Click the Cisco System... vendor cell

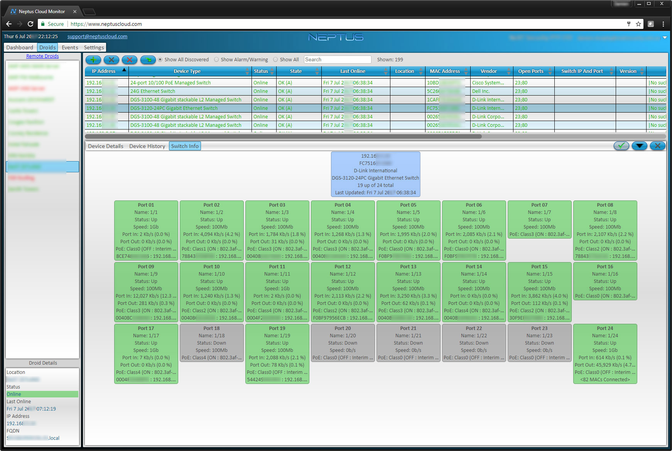492,83
